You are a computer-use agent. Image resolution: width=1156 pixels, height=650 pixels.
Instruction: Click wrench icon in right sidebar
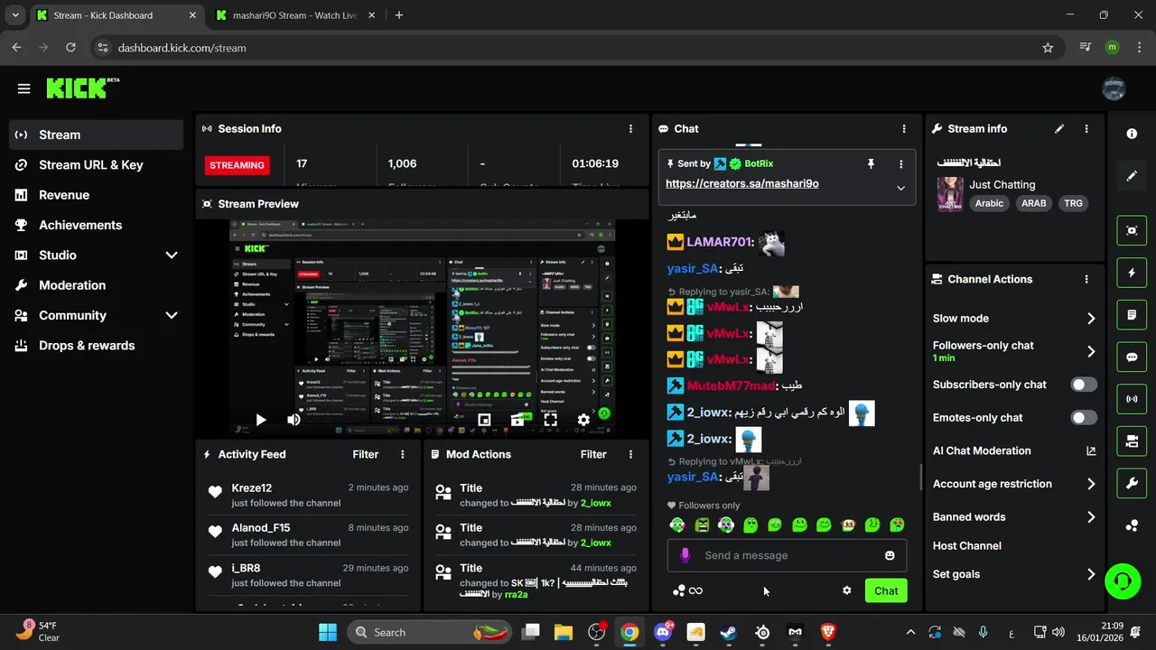(1132, 484)
